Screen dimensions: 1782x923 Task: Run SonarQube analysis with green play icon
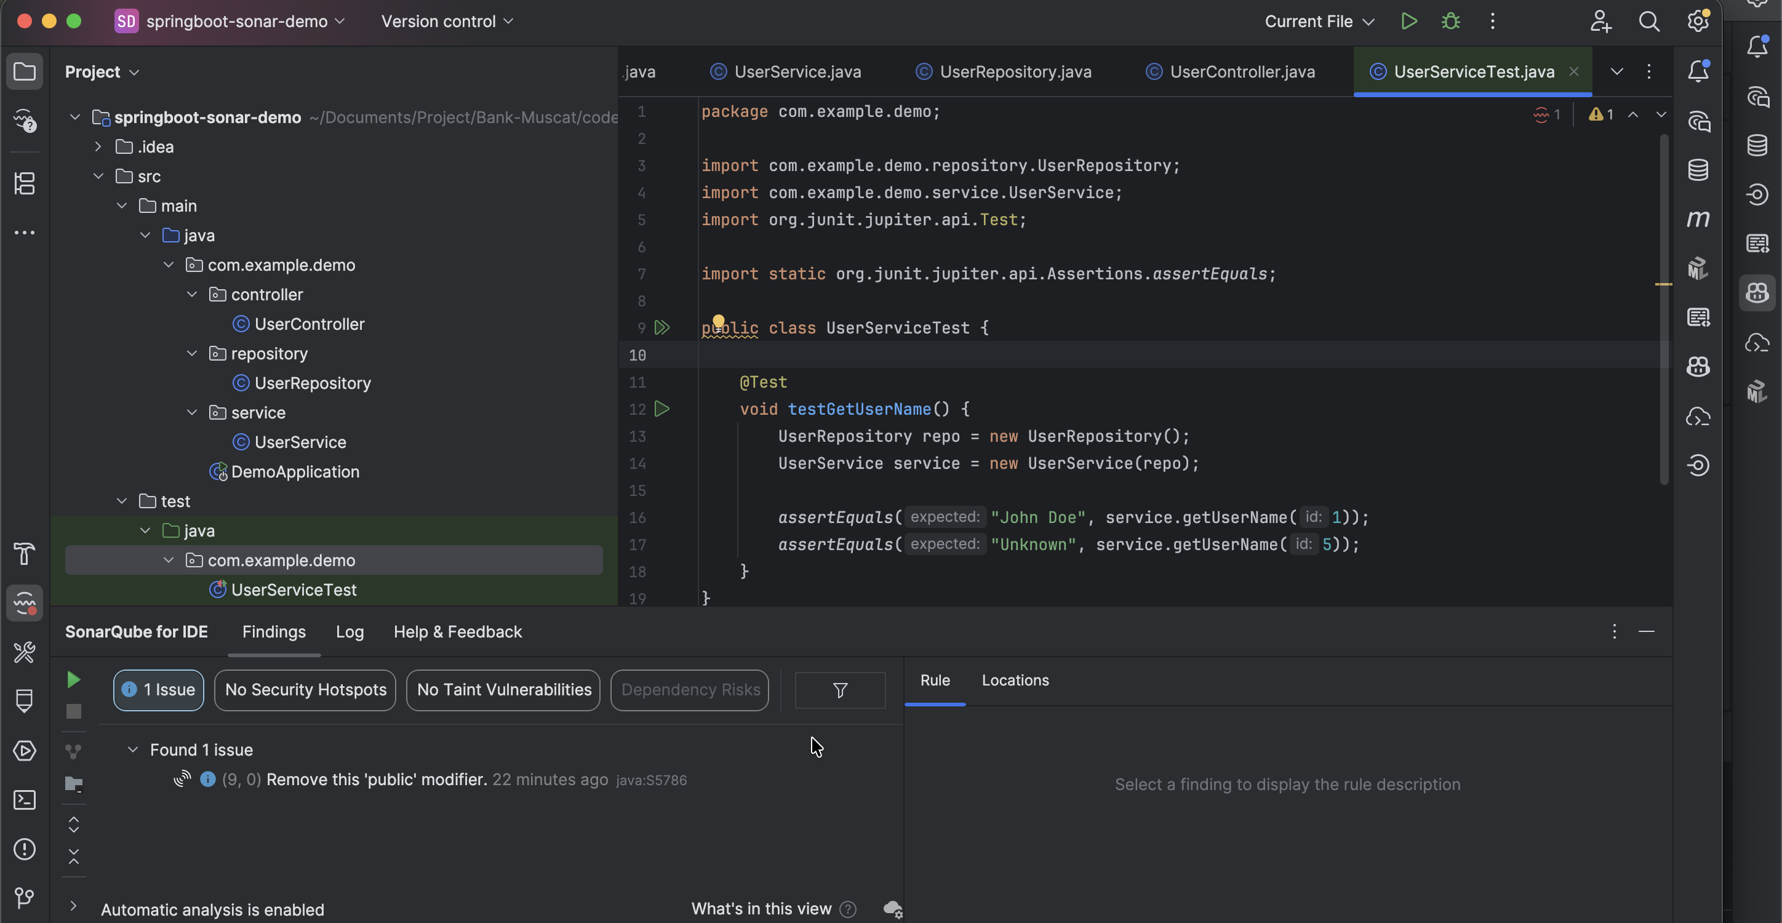(x=73, y=679)
